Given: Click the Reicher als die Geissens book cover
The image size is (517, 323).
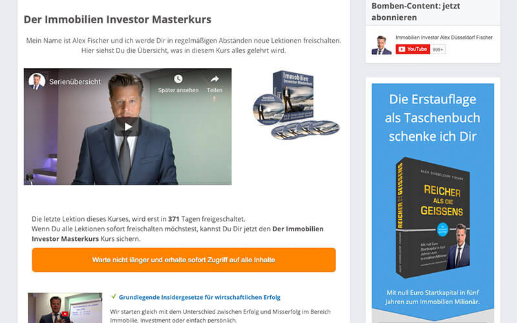Looking at the screenshot, I should (432, 218).
